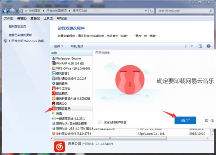216x155 pixels.
Task: Select the WPS Office icon
Action: [x=53, y=69]
